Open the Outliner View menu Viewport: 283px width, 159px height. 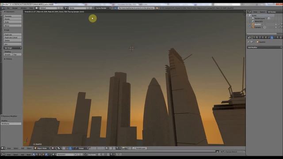pos(255,12)
